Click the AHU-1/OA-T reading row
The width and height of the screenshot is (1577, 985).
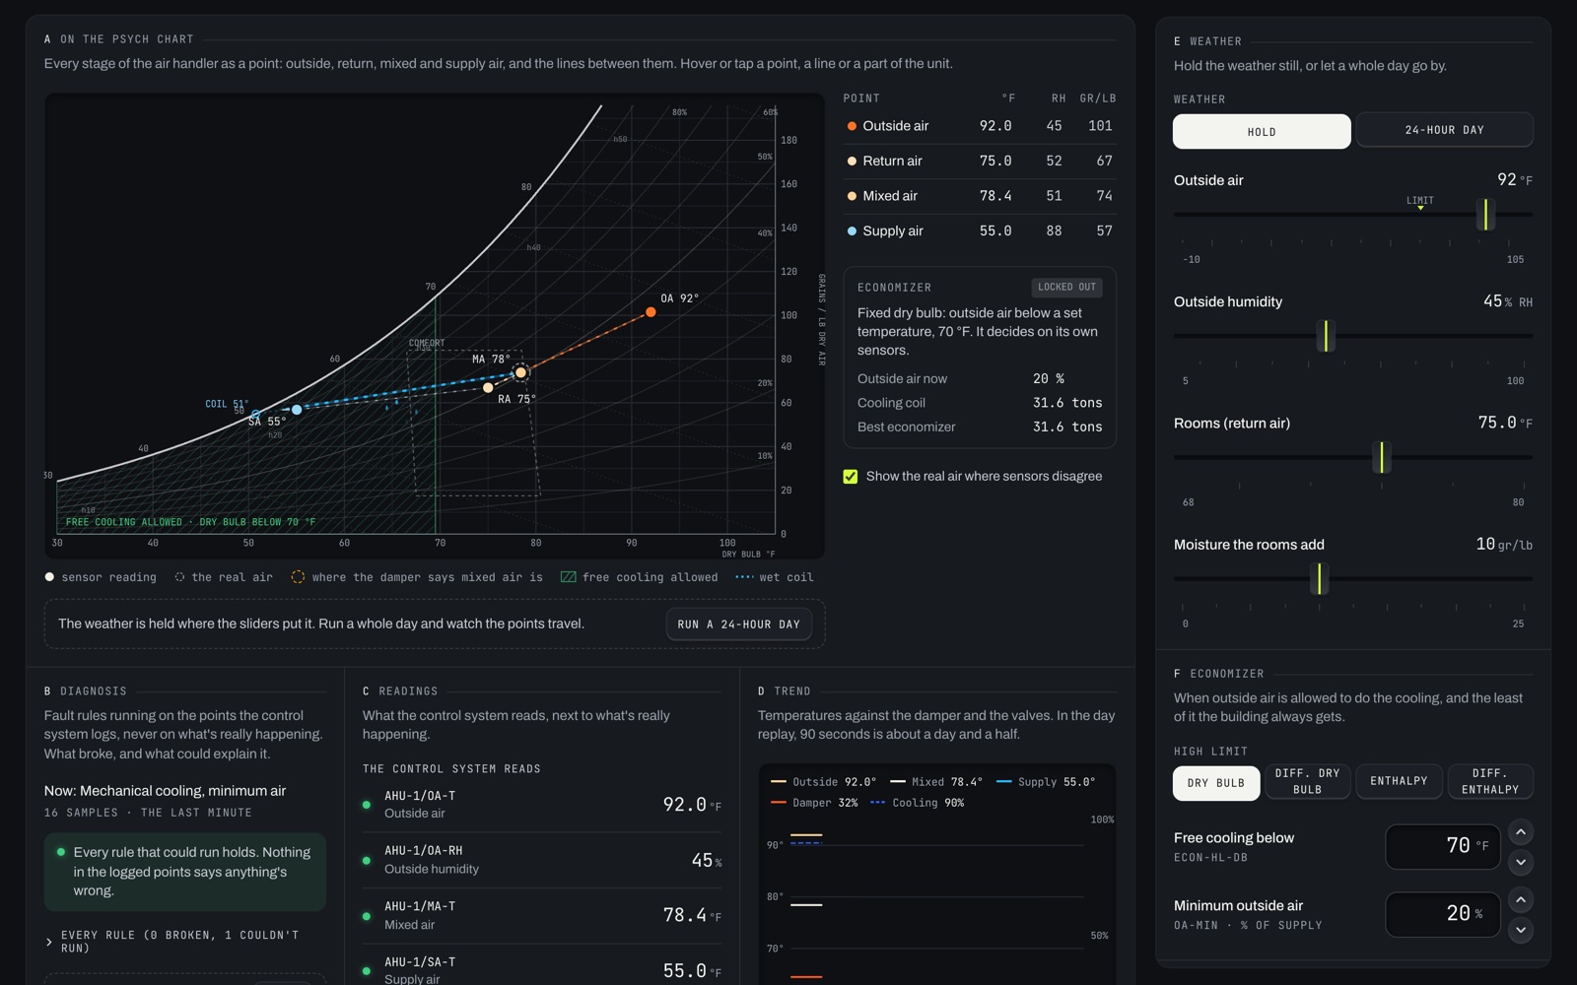(542, 805)
